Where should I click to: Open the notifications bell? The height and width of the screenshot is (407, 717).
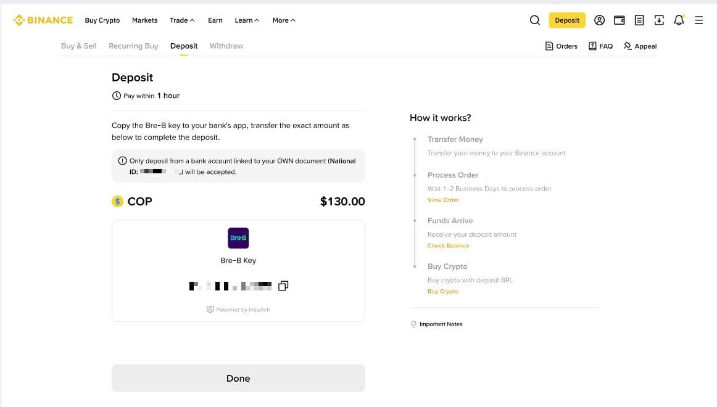(x=679, y=20)
